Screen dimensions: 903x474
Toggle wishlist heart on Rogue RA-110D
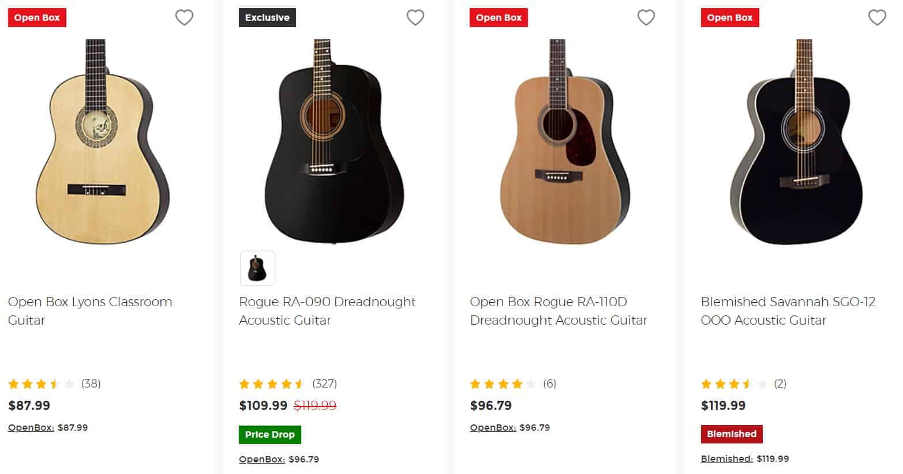tap(646, 17)
